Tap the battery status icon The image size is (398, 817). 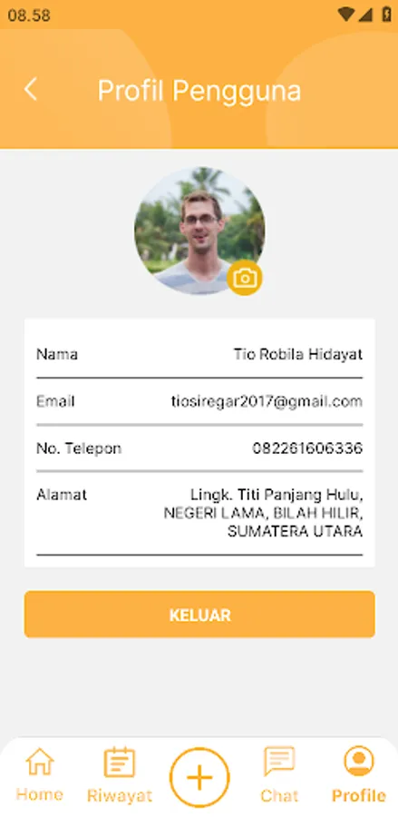pos(386,14)
